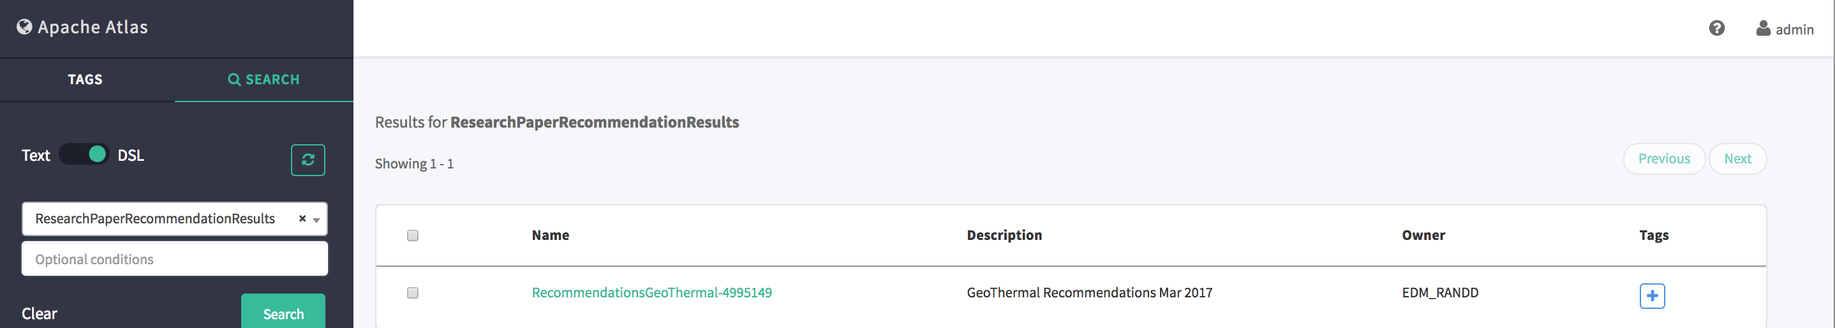Open the admin user menu
Image resolution: width=1835 pixels, height=328 pixels.
tap(1794, 29)
